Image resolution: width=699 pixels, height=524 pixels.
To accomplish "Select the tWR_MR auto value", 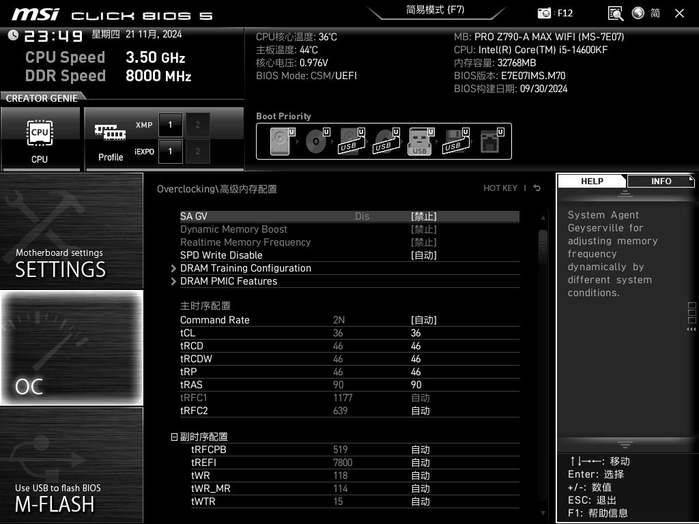I will [420, 489].
